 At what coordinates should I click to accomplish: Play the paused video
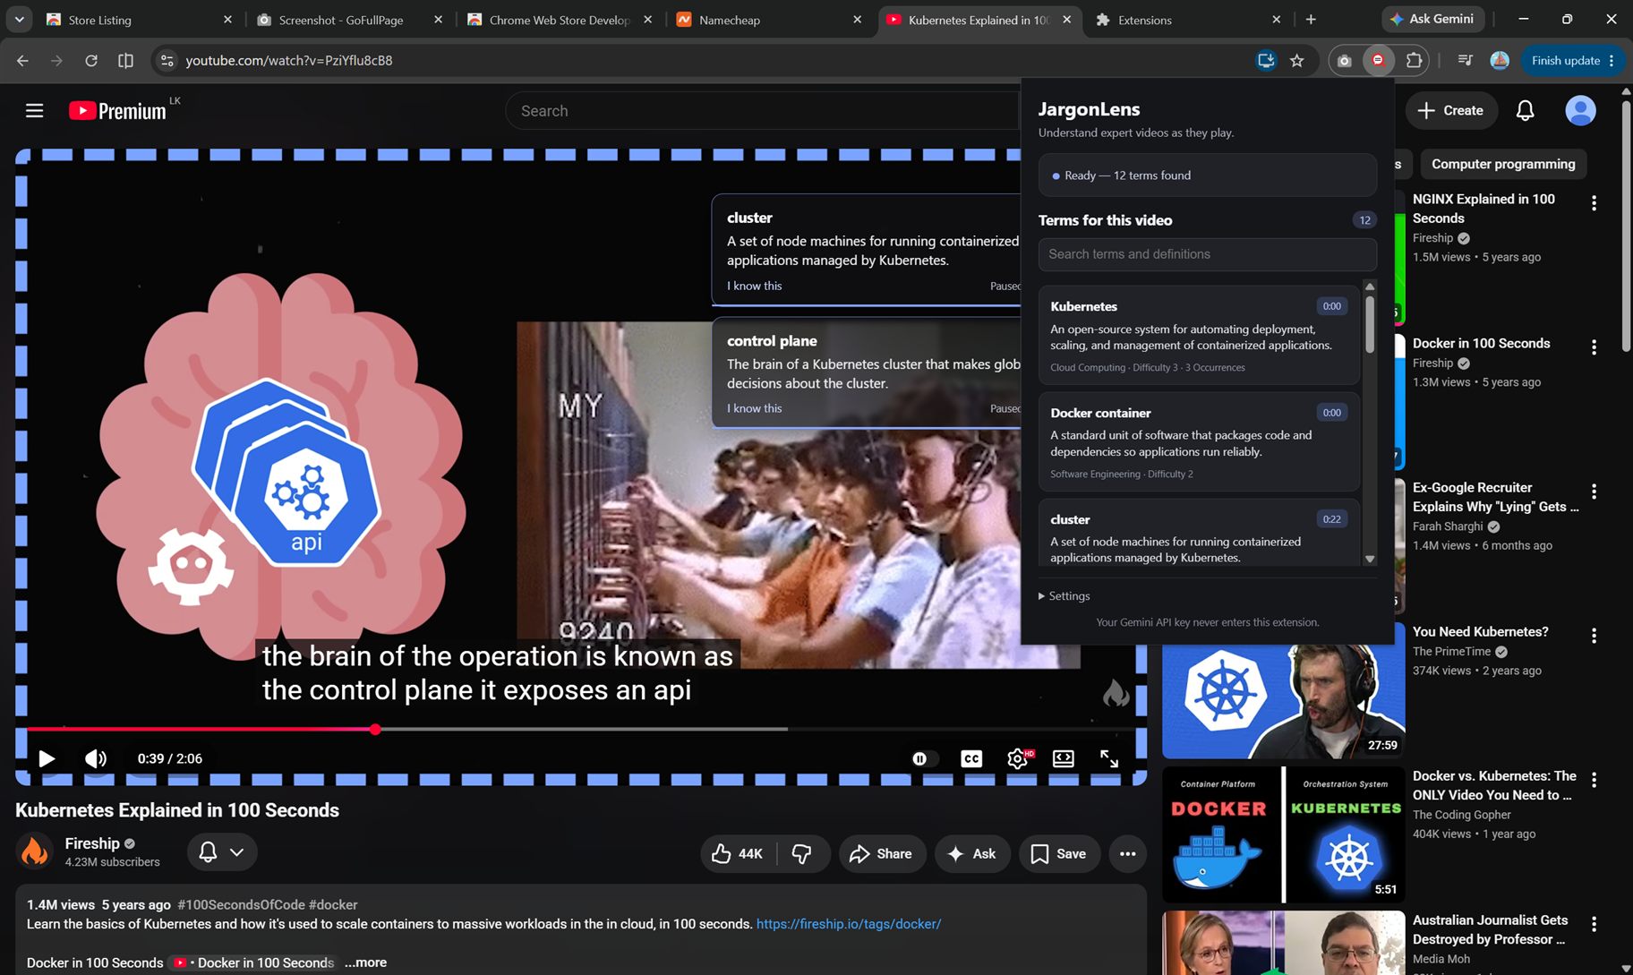47,758
